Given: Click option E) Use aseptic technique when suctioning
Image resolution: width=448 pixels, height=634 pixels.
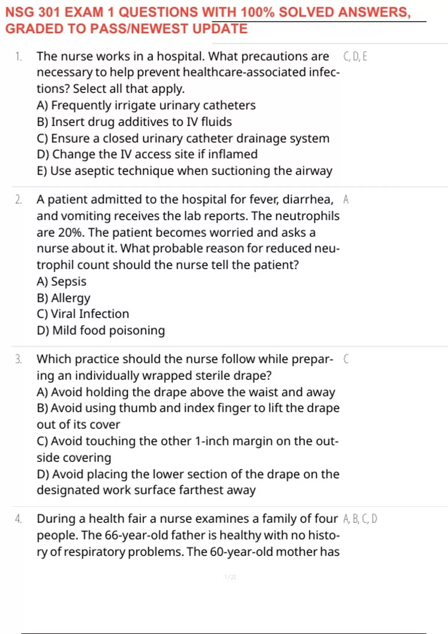Looking at the screenshot, I should point(184,171).
